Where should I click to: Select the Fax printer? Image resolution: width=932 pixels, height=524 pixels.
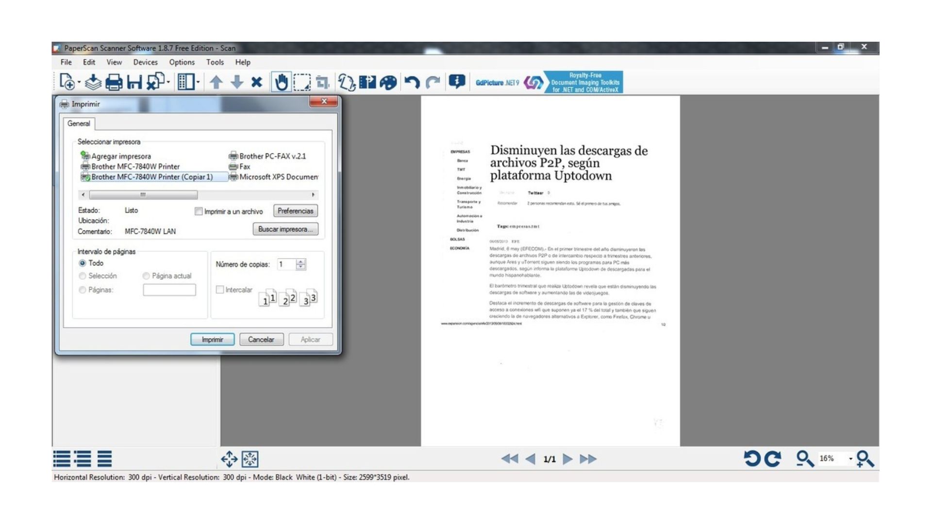pos(239,166)
